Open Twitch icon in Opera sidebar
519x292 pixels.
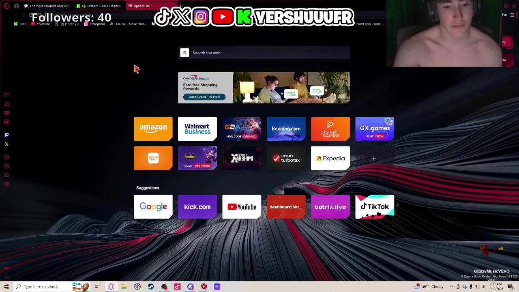pyautogui.click(x=6, y=135)
